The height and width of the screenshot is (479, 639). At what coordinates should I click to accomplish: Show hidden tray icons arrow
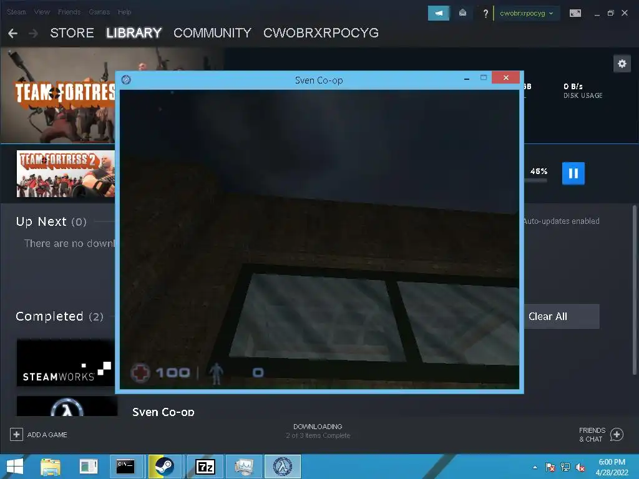(535, 467)
